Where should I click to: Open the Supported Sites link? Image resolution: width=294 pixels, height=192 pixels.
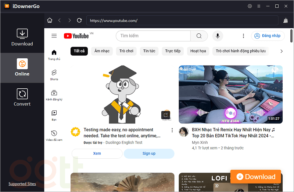pyautogui.click(x=22, y=184)
